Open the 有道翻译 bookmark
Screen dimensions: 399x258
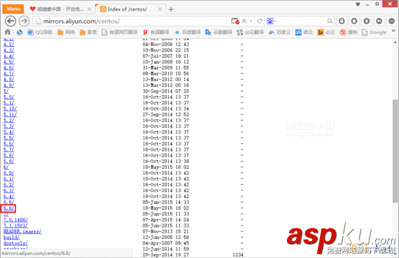click(156, 32)
